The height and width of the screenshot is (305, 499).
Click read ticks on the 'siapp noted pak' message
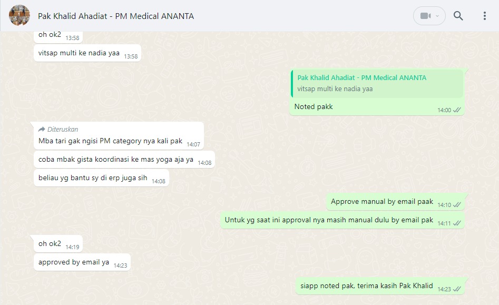457,289
